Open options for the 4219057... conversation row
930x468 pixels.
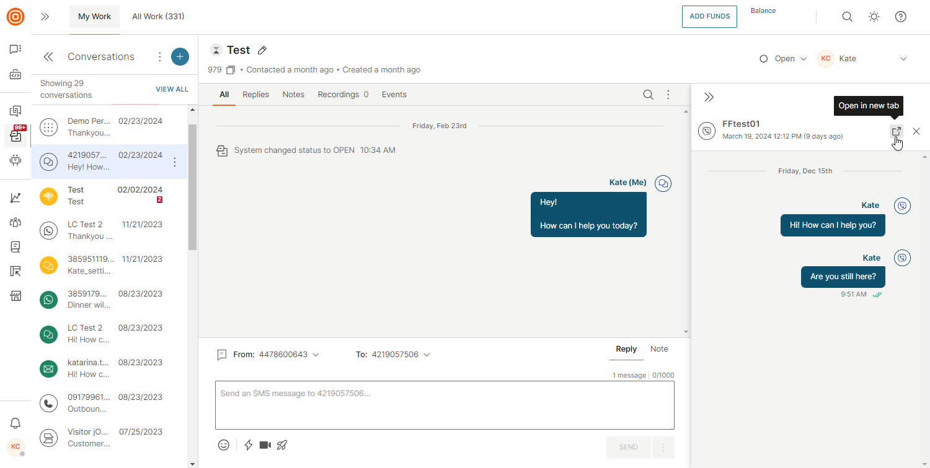(x=175, y=162)
